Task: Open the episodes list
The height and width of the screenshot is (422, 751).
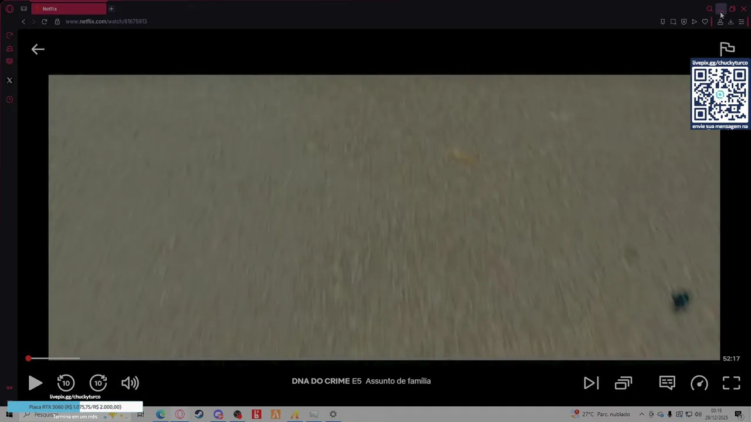Action: (x=623, y=383)
